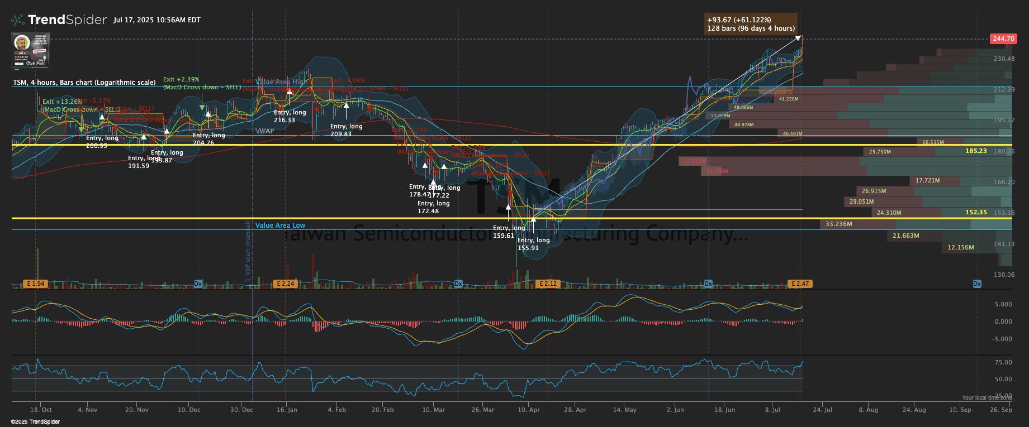Screen dimensions: 1029x427
Task: Select the 17.721M volume profile bar label
Action: point(928,181)
